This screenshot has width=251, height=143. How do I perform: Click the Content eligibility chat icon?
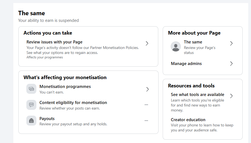(31, 105)
